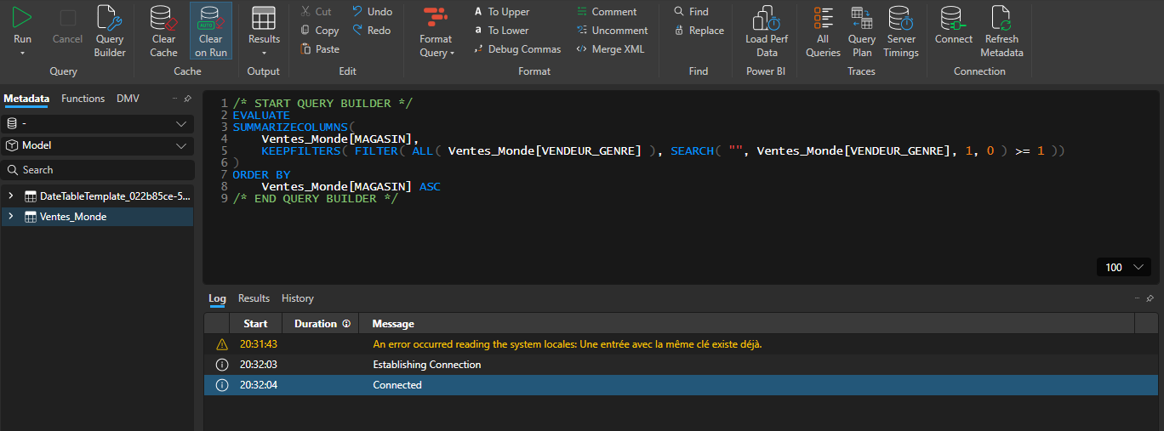Screen dimensions: 1164x431
Task: Toggle the All Queries trace
Action: point(823,31)
